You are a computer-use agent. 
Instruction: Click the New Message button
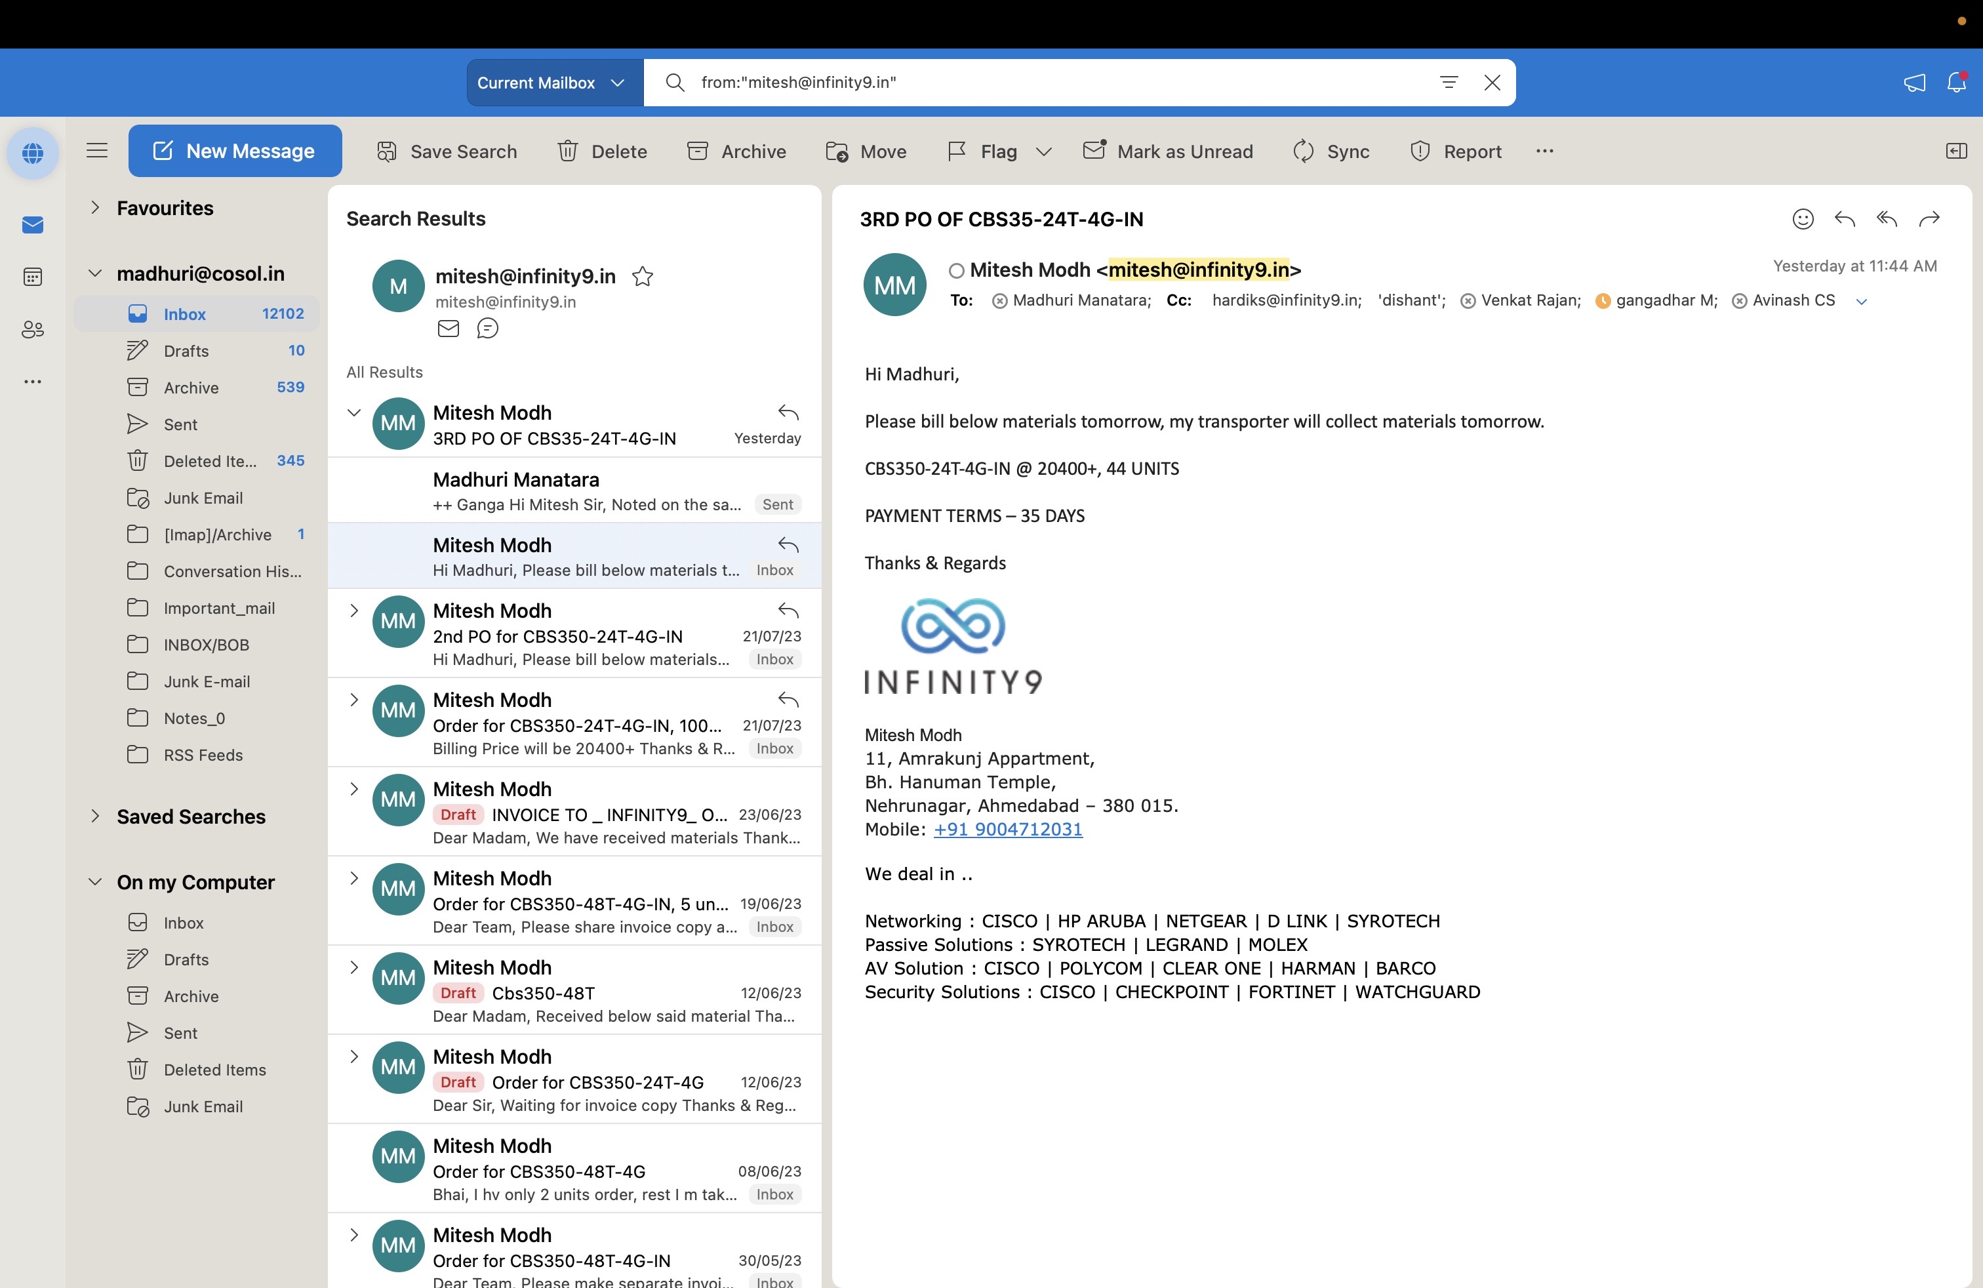235,151
